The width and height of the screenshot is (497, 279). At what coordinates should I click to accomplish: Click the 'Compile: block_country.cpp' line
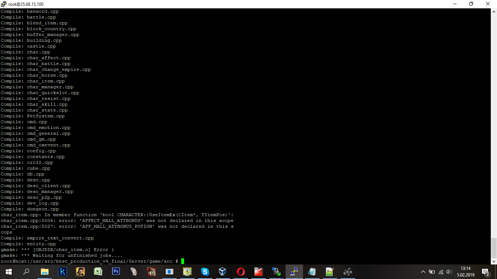39,29
